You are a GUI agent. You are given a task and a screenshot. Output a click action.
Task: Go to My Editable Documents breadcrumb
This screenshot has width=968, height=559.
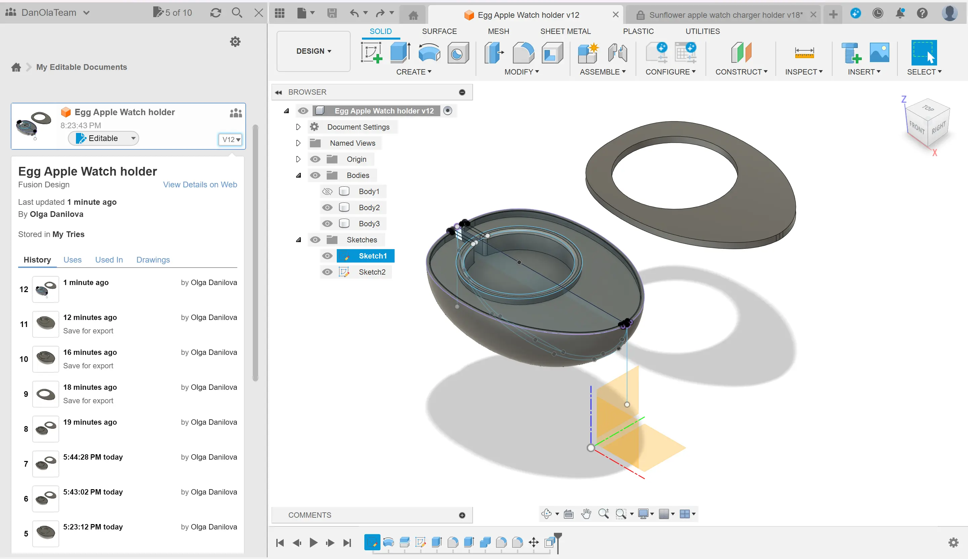(81, 67)
